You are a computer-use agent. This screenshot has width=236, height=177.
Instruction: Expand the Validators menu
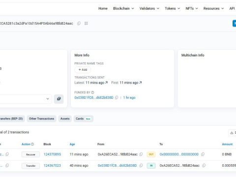point(149,8)
